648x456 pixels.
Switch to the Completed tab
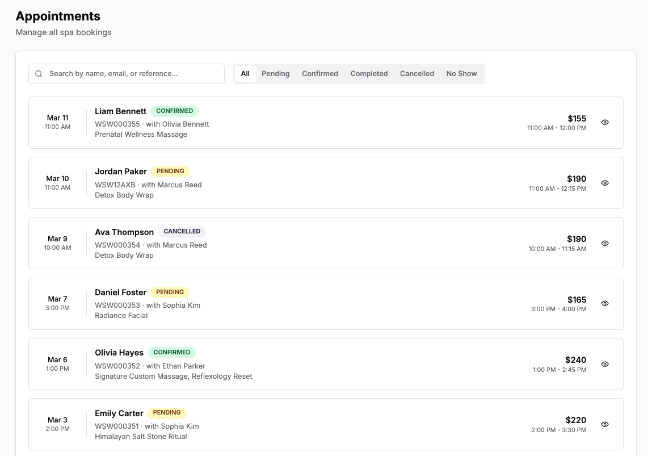(369, 73)
